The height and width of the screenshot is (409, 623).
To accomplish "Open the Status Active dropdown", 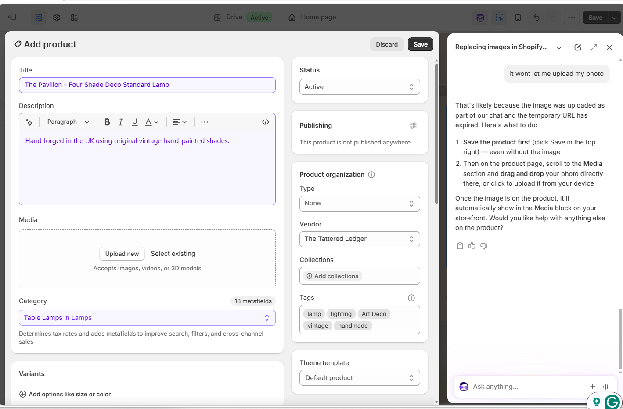I will (x=360, y=87).
